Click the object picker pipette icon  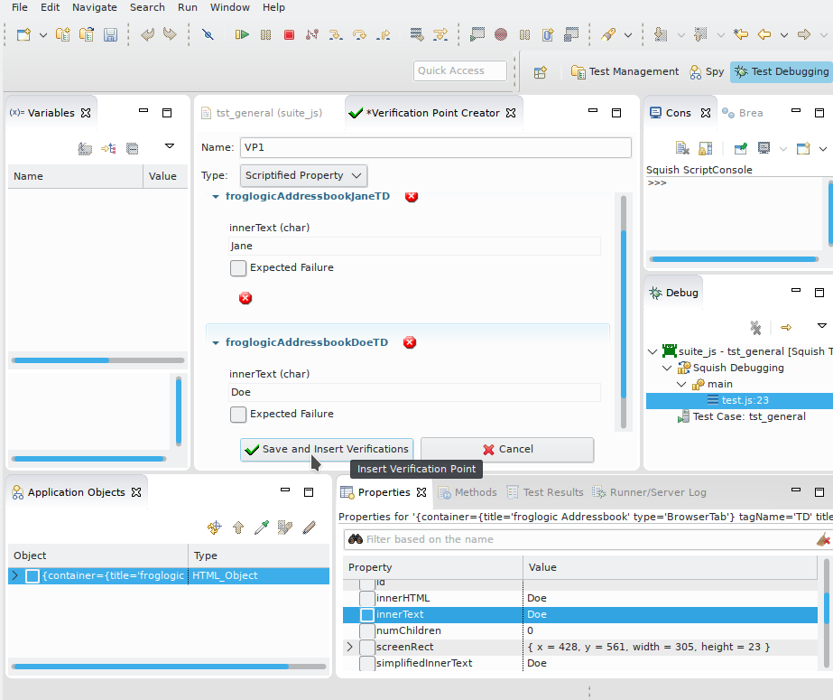[x=262, y=527]
